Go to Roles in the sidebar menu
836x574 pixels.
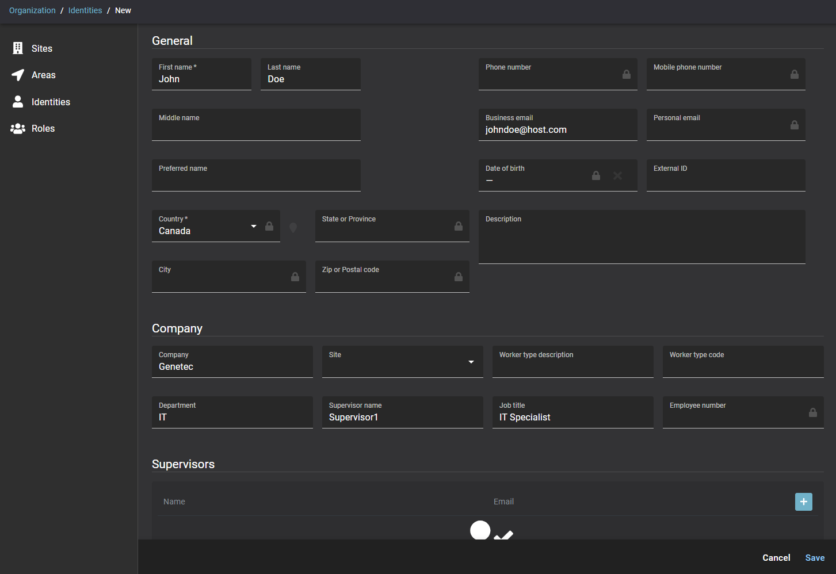coord(43,129)
